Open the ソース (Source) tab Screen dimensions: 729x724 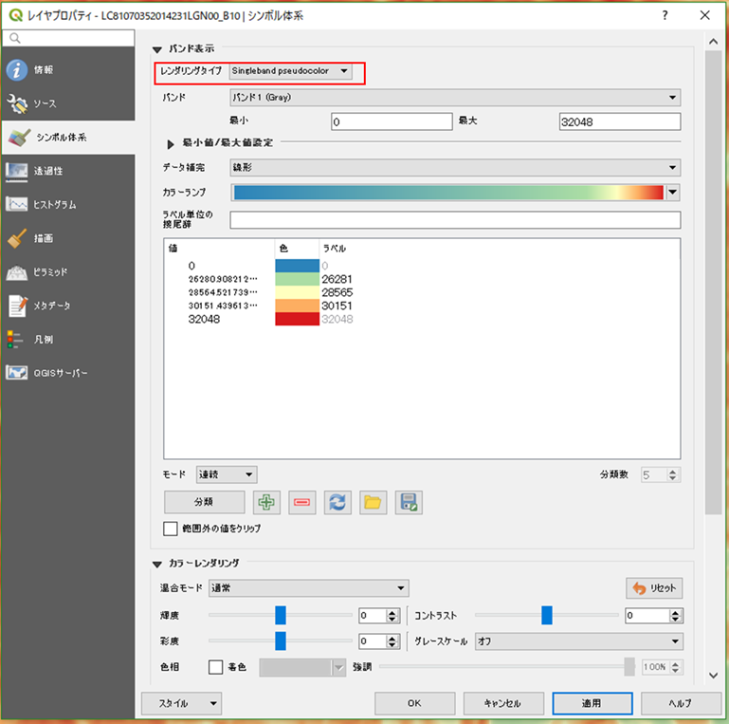click(x=68, y=103)
